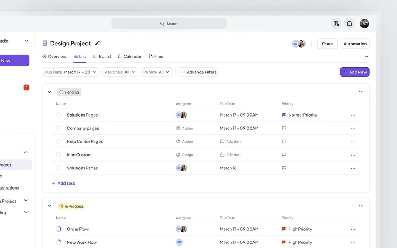Image resolution: width=397 pixels, height=248 pixels.
Task: Open the In Progress group more options menu
Action: pos(361,206)
